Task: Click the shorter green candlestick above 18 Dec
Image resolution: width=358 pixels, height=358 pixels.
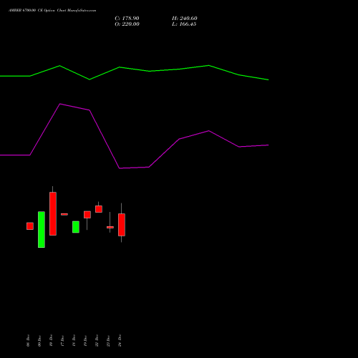Action: click(76, 227)
